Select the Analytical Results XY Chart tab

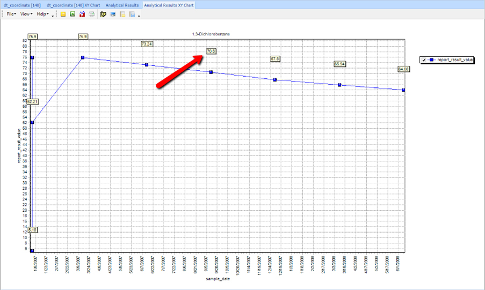pos(169,5)
